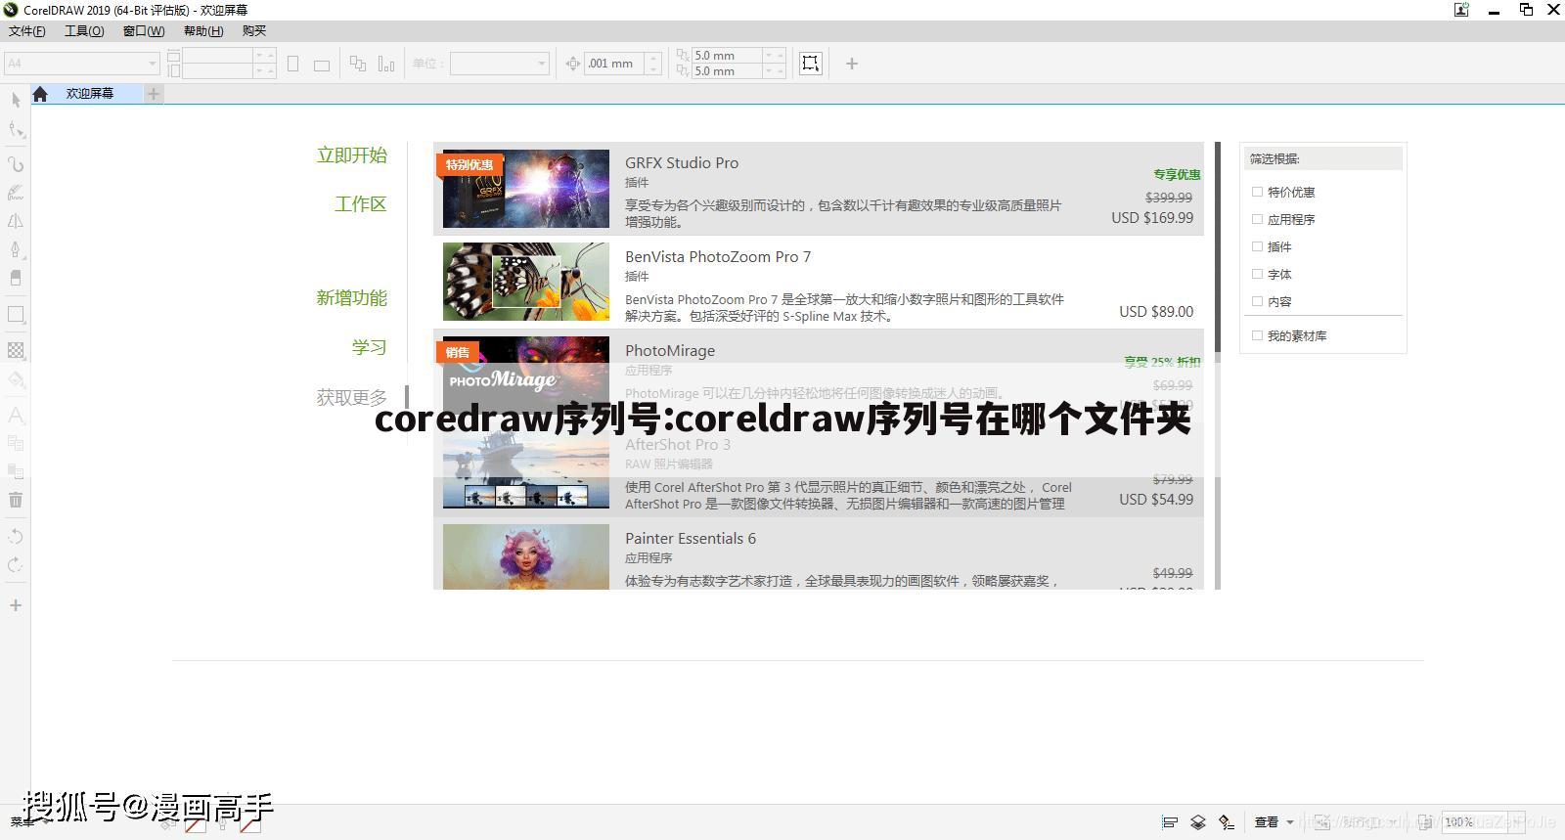Screen dimensions: 1565x840
Task: Click the Painter Essentials 6 thumbnail
Action: 526,556
